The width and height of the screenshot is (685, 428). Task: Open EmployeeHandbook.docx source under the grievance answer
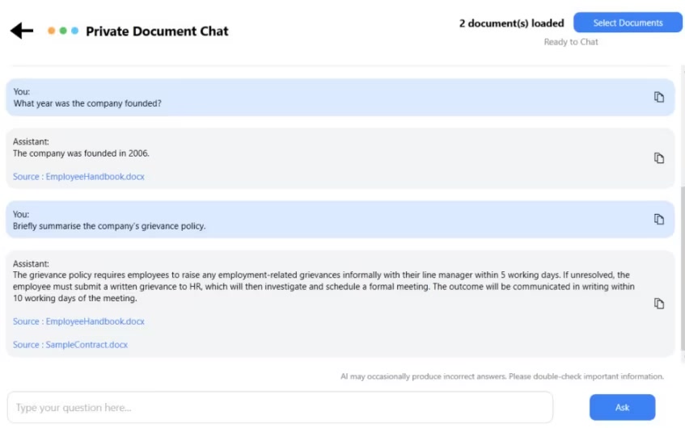(78, 321)
